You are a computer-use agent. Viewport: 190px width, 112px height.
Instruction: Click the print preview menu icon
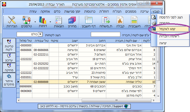[x=154, y=17]
